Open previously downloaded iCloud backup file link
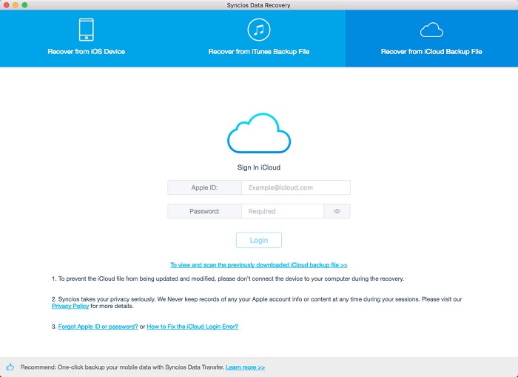 pyautogui.click(x=259, y=265)
